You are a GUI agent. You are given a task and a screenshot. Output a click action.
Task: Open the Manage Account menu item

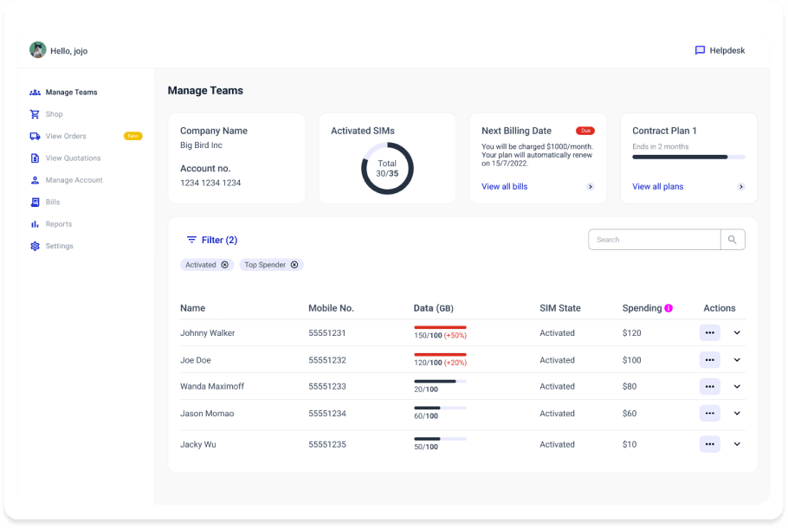pos(74,180)
